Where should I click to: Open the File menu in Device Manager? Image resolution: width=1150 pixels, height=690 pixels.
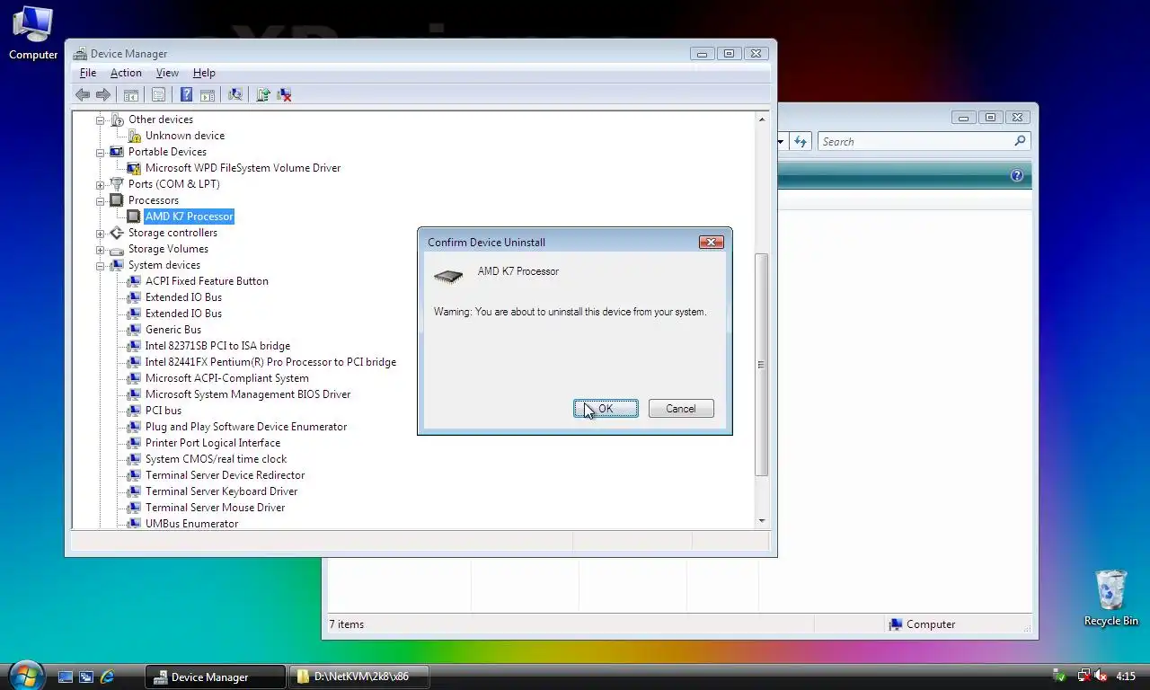point(88,73)
